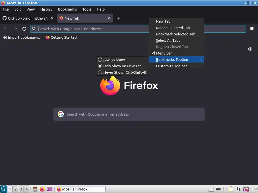Image resolution: width=258 pixels, height=193 pixels.
Task: Click the removable media tray icon
Action: coord(211,189)
